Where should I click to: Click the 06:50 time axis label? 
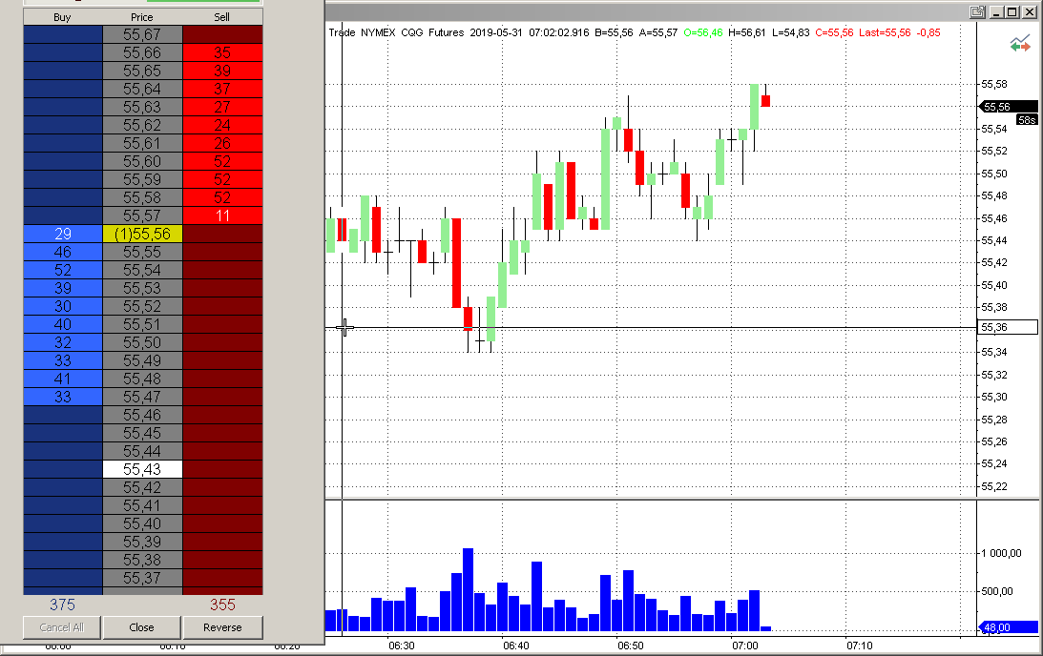pyautogui.click(x=631, y=646)
